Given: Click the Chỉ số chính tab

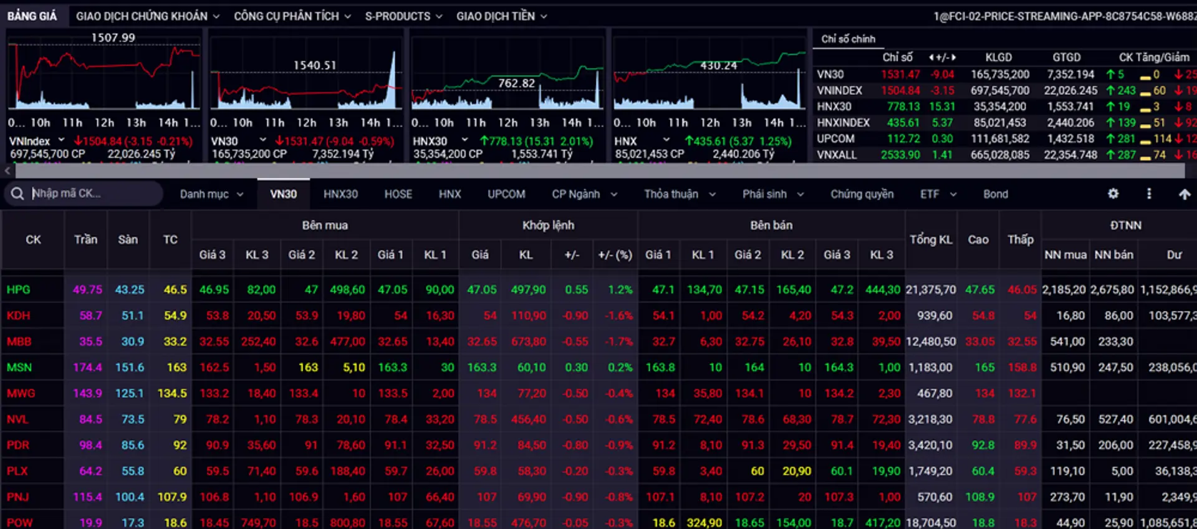Looking at the screenshot, I should (x=848, y=39).
